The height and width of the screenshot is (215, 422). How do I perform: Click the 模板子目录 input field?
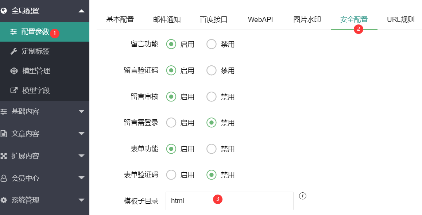coord(229,201)
